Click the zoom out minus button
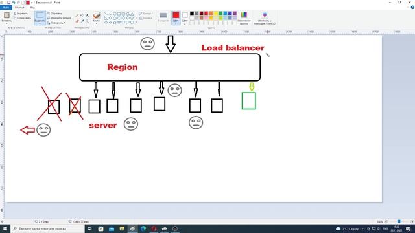 (x=386, y=221)
